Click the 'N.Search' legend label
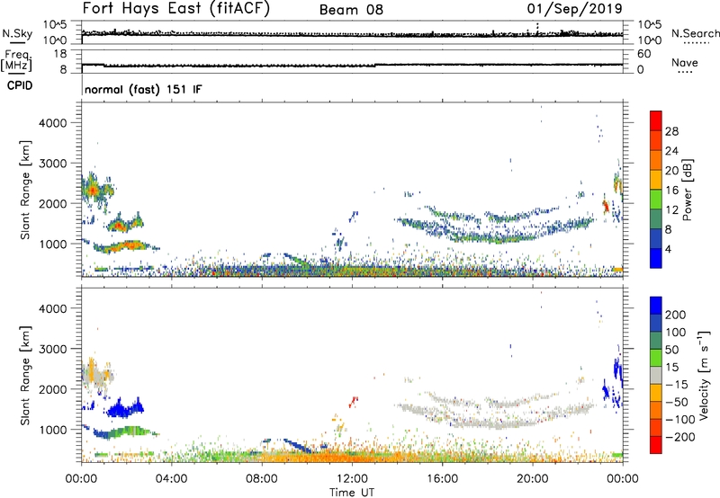The image size is (720, 498). point(695,33)
